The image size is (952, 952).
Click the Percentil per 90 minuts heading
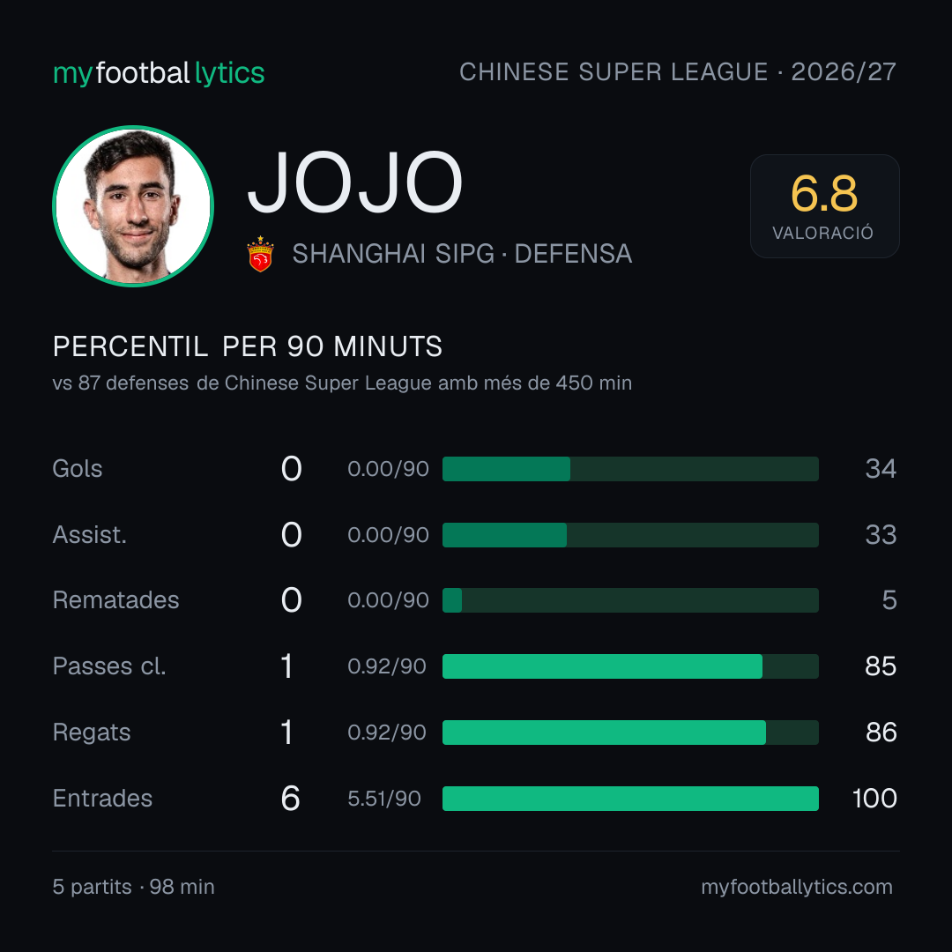pyautogui.click(x=247, y=346)
